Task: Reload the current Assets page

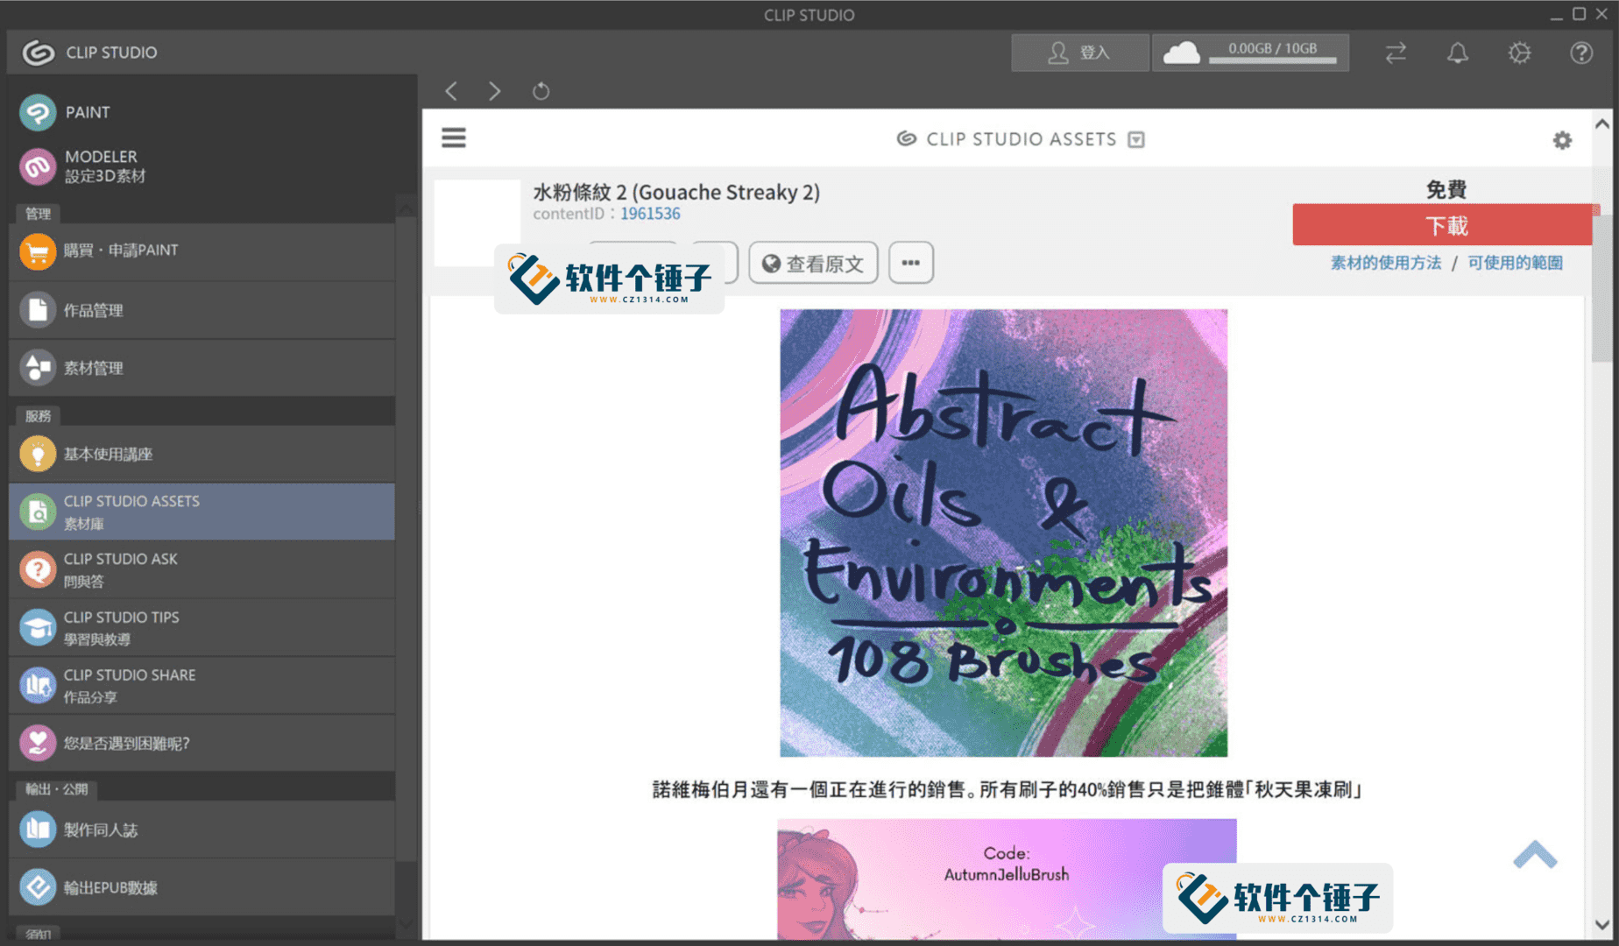Action: (x=541, y=91)
